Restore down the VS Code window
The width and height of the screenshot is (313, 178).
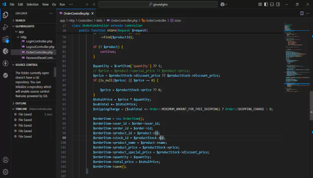tap(297, 4)
